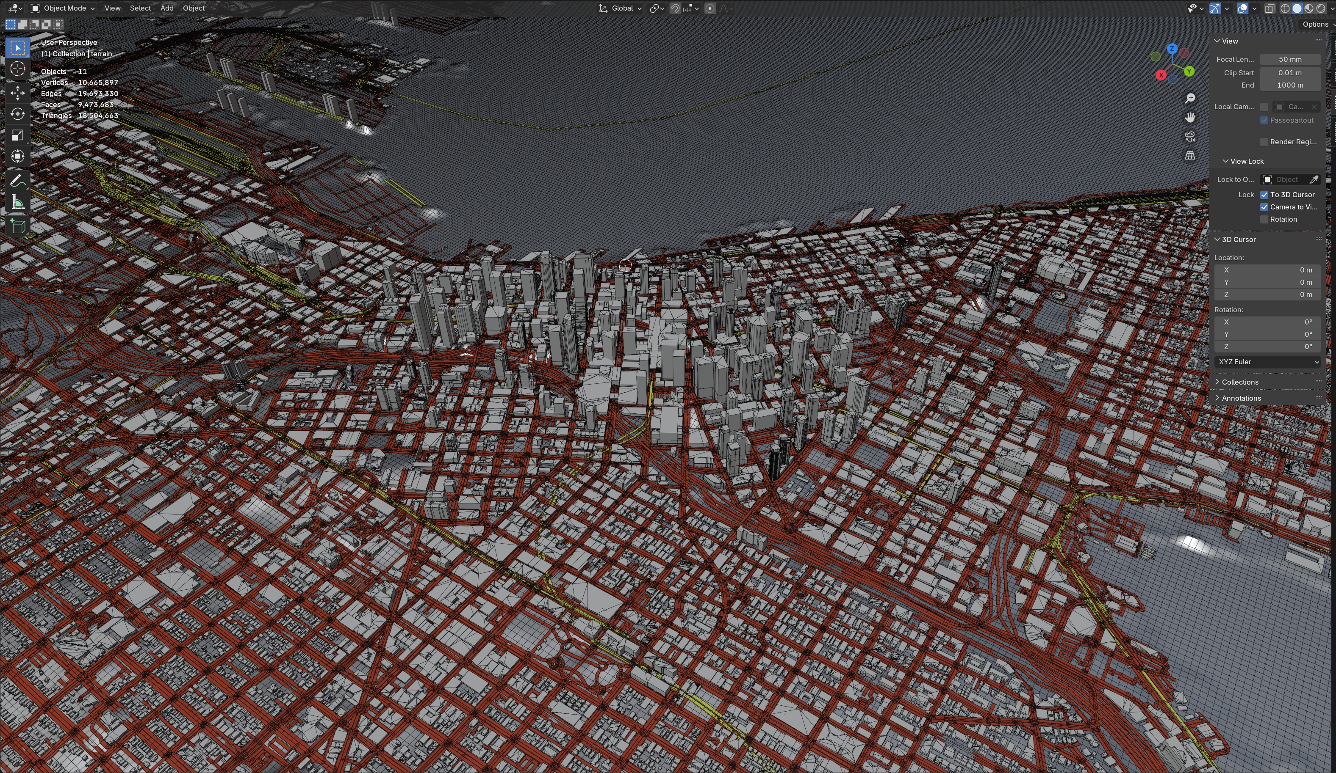Select the Cursor tool in the toolbar
Screen dimensions: 1336x773
17,69
